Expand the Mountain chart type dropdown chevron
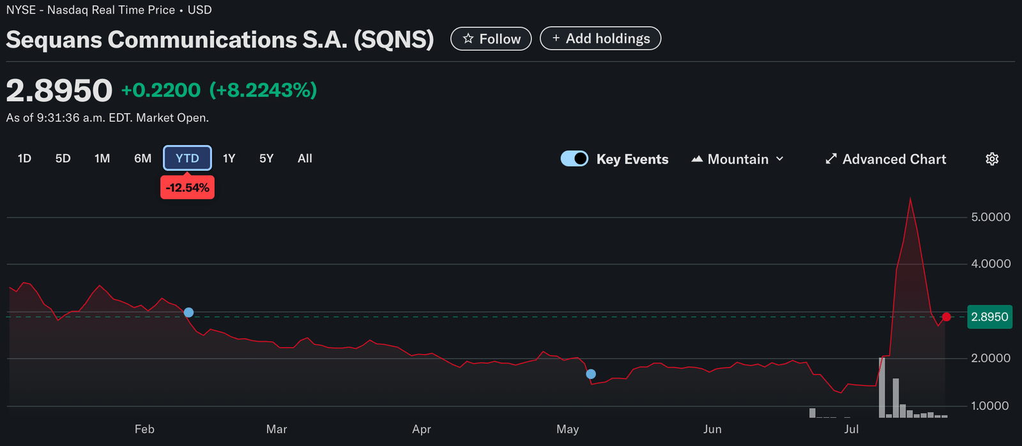This screenshot has height=446, width=1022. pos(779,159)
